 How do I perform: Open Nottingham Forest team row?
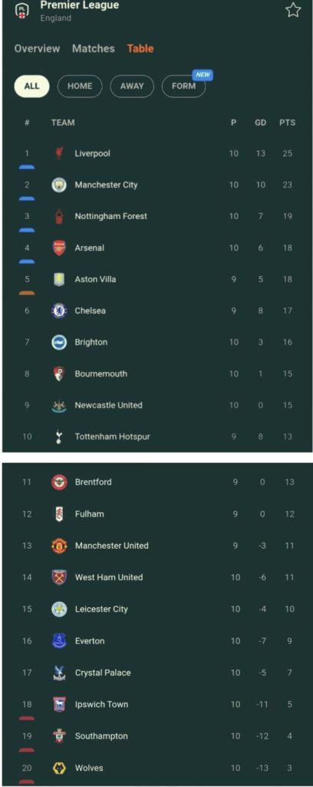[156, 216]
